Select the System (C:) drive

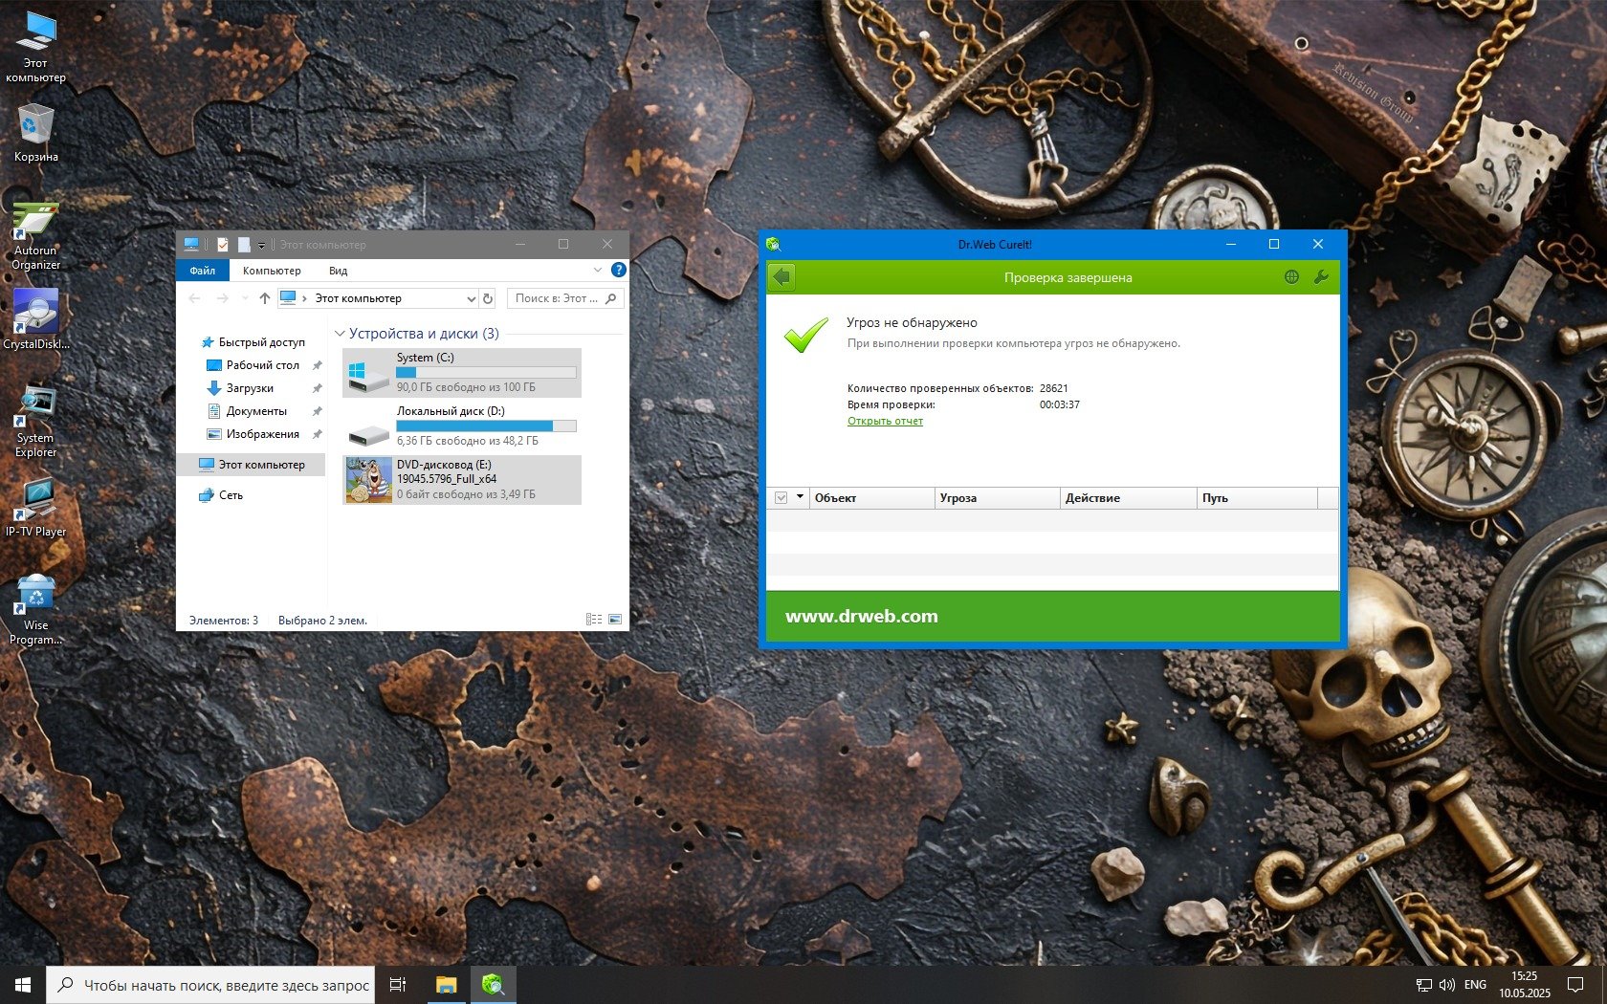coord(462,372)
